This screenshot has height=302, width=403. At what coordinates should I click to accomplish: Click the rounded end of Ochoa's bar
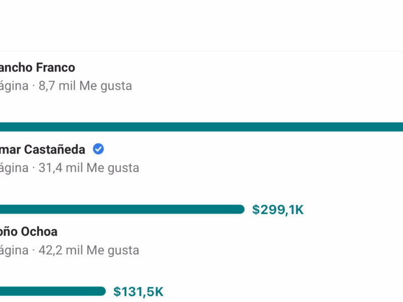point(102,291)
